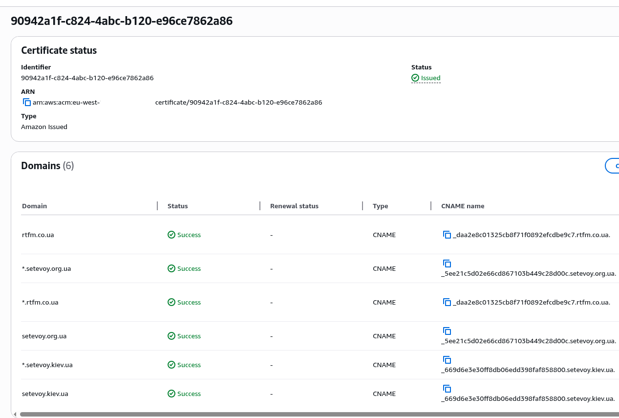The image size is (619, 418).
Task: Copy CNAME name for setevoy.kiev.ua row
Action: pyautogui.click(x=447, y=389)
